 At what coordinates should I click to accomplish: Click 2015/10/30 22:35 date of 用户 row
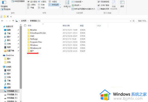(70, 51)
